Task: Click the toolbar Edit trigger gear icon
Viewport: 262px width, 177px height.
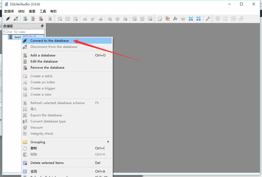Action: tap(117, 19)
